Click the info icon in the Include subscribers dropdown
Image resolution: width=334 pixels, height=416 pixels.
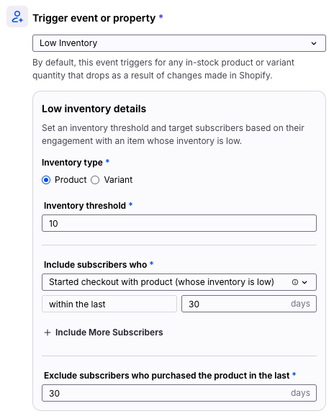pyautogui.click(x=295, y=282)
